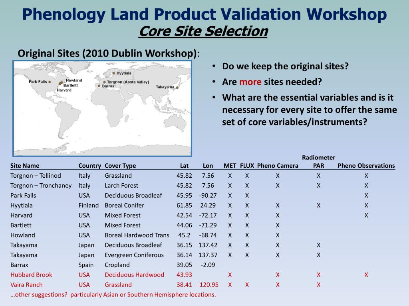Click the 'Barrax' label on map
This screenshot has width=409, height=306.
click(x=108, y=86)
